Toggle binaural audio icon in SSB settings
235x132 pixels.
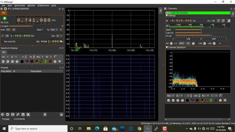pyautogui.click(x=223, y=21)
